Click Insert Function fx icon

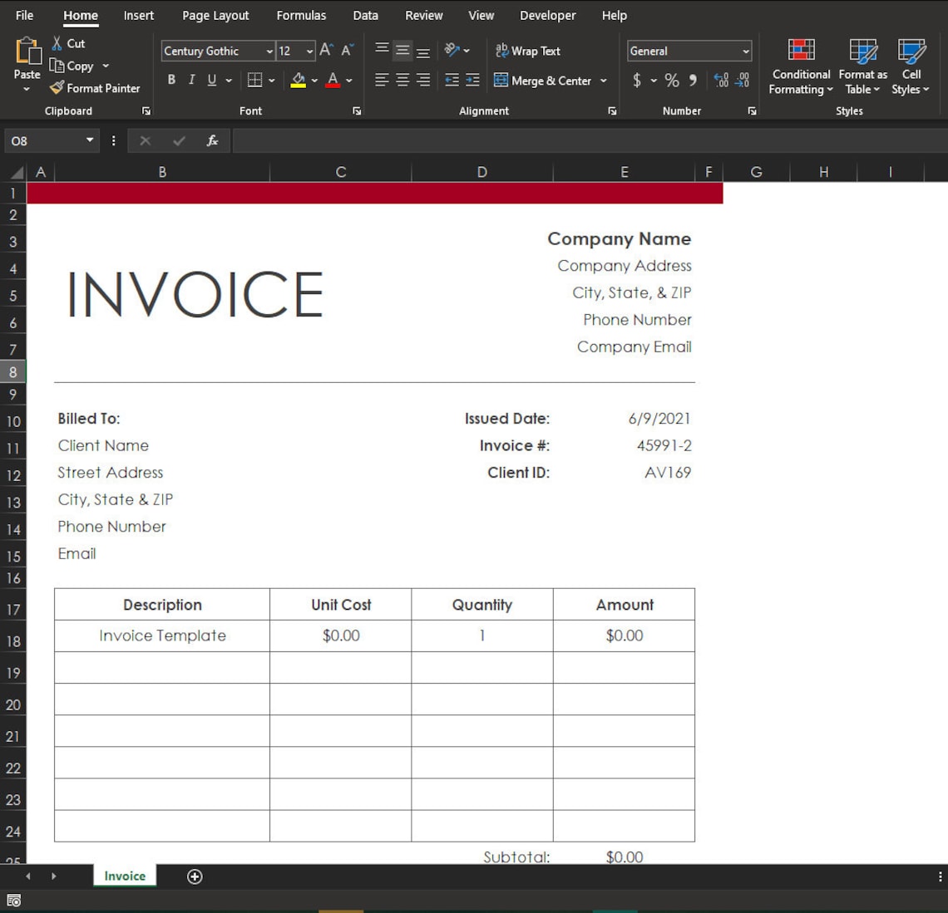(x=212, y=140)
